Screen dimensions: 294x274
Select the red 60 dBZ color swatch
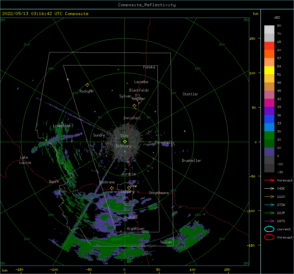click(269, 46)
